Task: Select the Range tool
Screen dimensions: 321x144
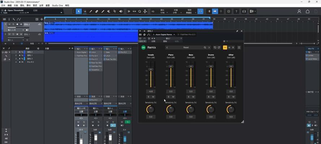Action: pos(85,12)
